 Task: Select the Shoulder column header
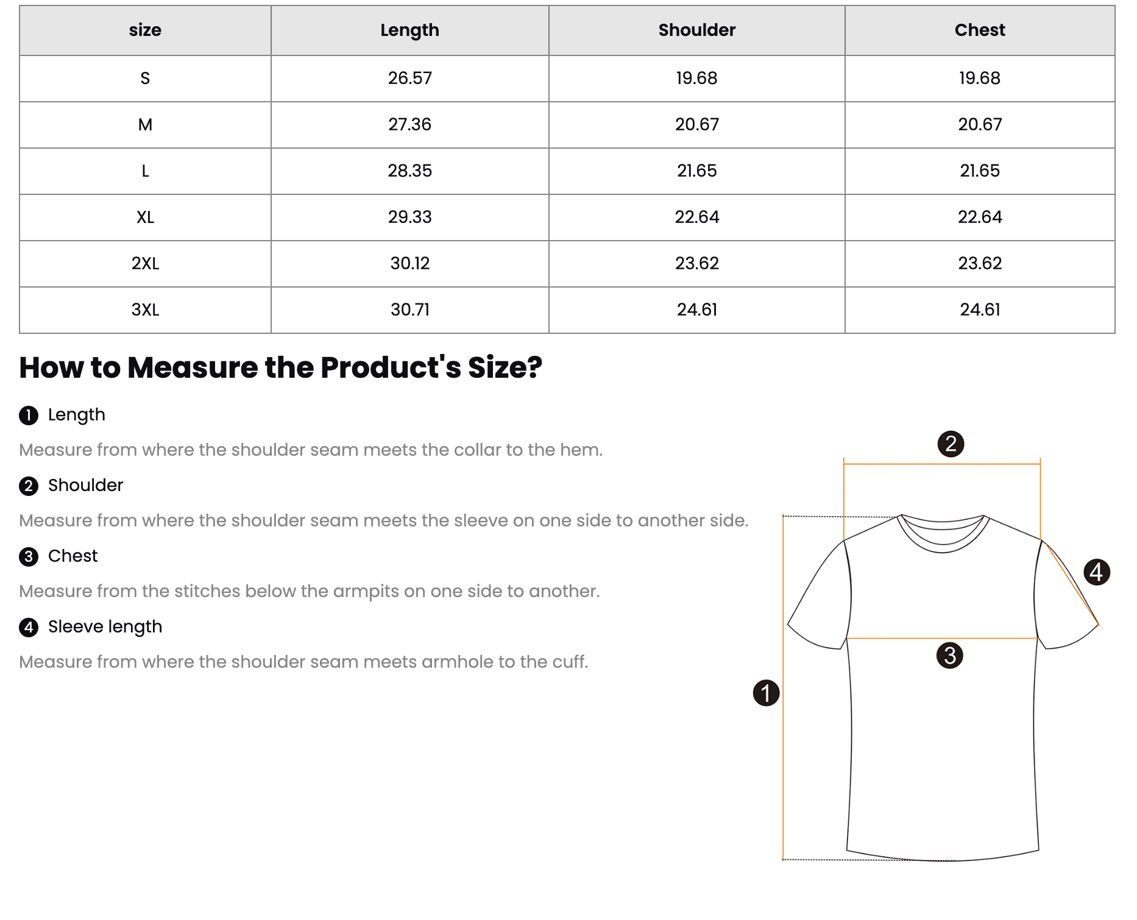tap(697, 30)
